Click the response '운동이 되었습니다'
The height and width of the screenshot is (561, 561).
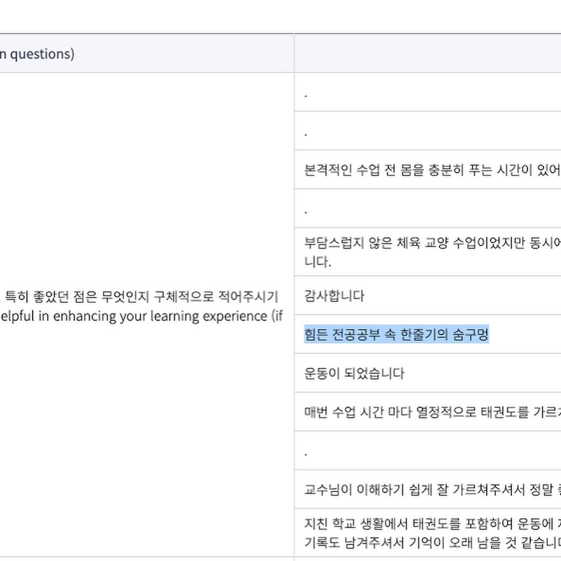click(x=354, y=373)
